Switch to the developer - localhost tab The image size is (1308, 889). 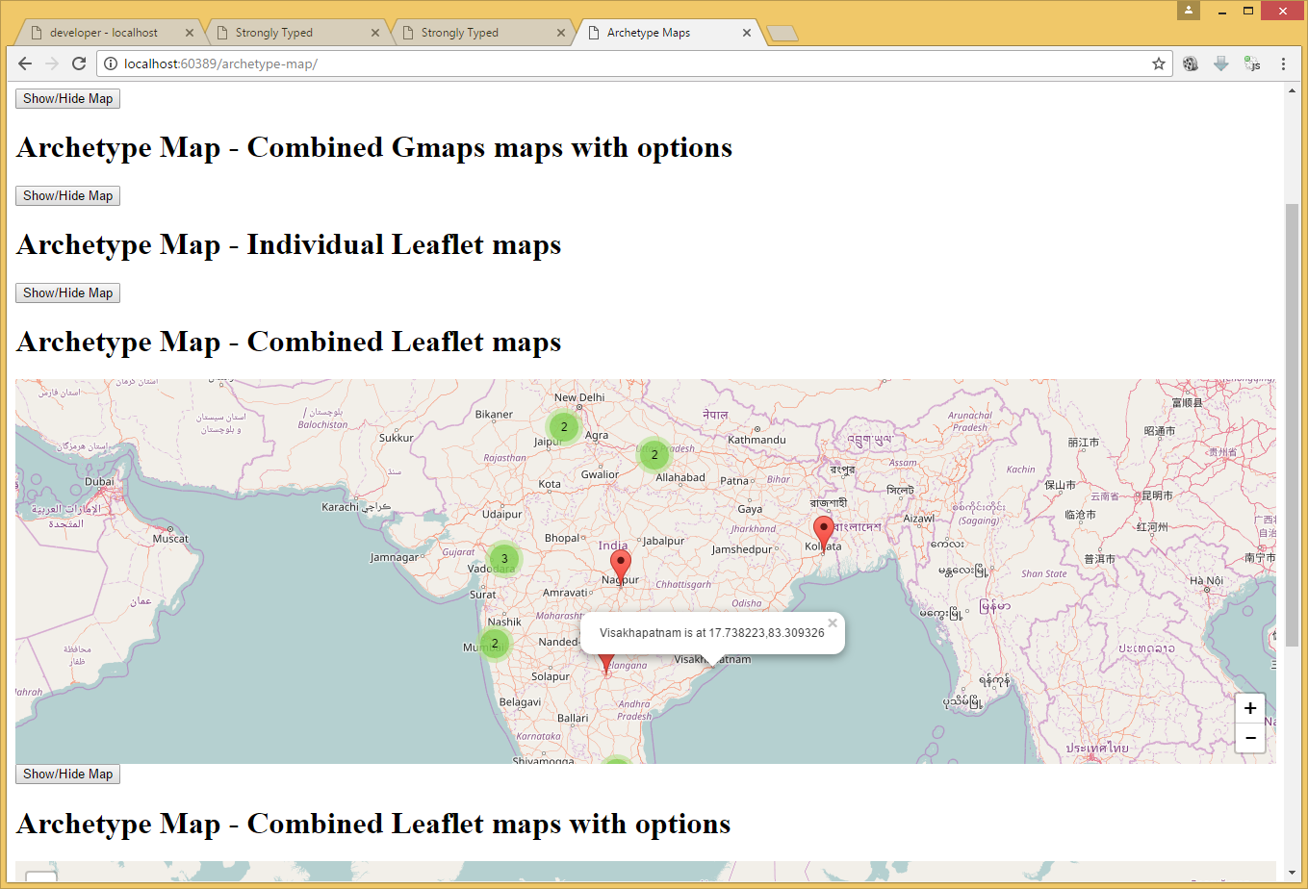coord(104,33)
